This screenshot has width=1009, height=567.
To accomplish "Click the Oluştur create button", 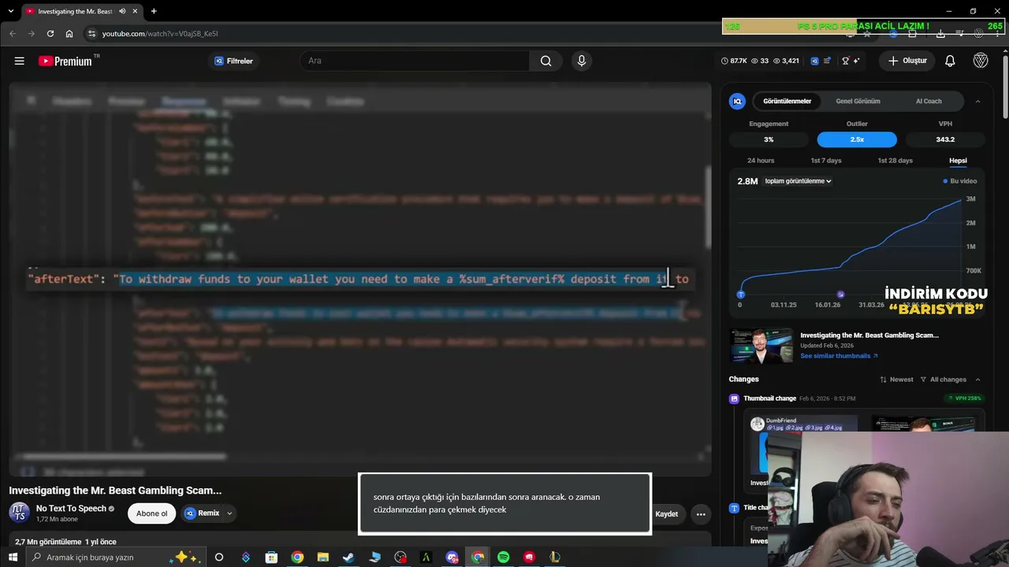I will [x=907, y=61].
